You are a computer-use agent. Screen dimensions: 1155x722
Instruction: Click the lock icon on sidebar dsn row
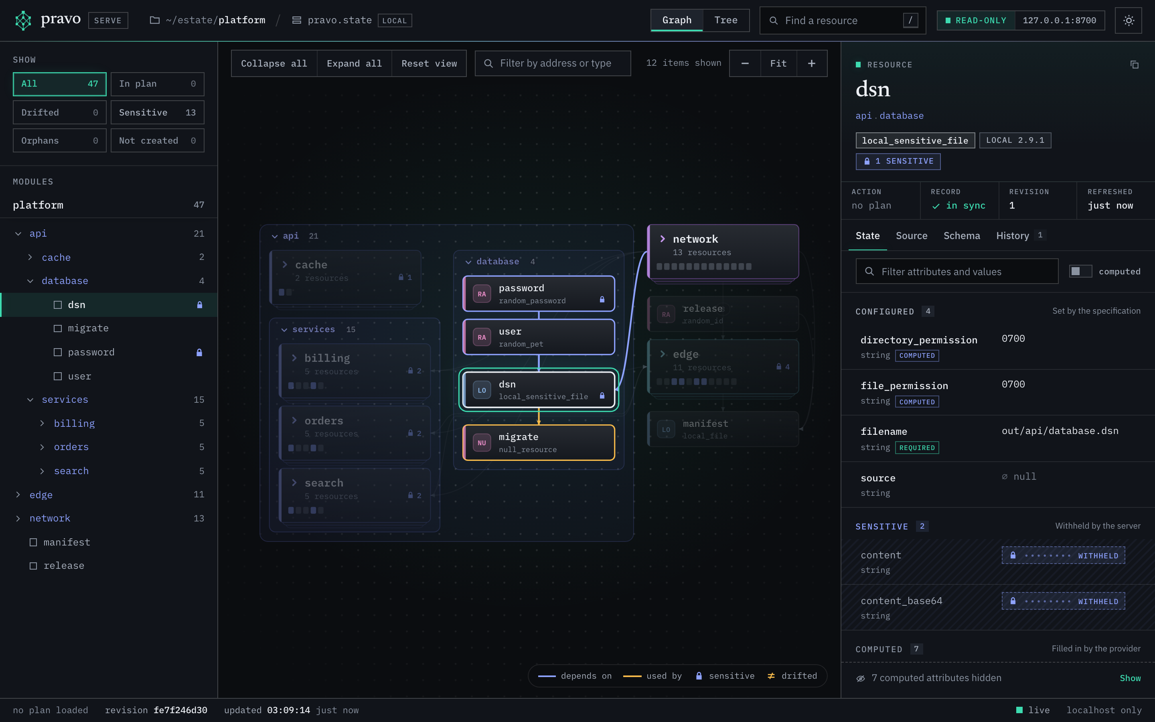point(199,305)
